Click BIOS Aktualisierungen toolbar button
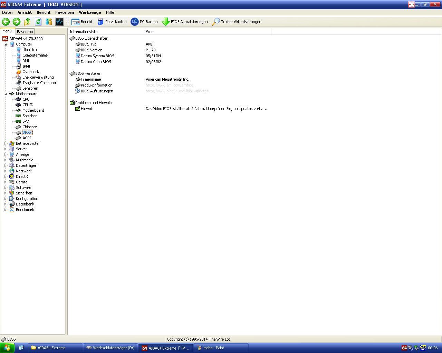The height and width of the screenshot is (353, 442). [185, 22]
